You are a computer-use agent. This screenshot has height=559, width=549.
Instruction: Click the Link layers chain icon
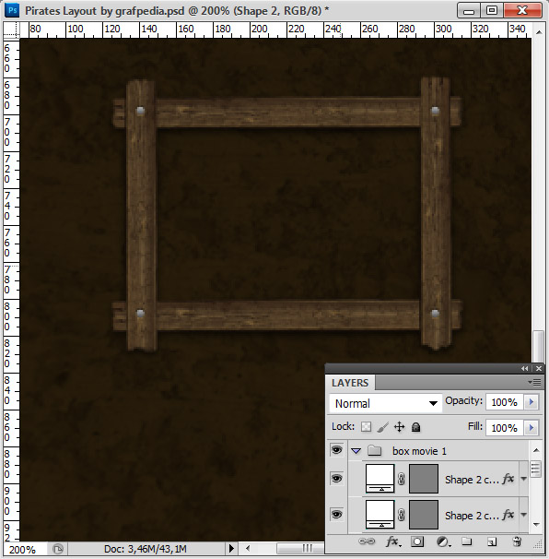(367, 541)
